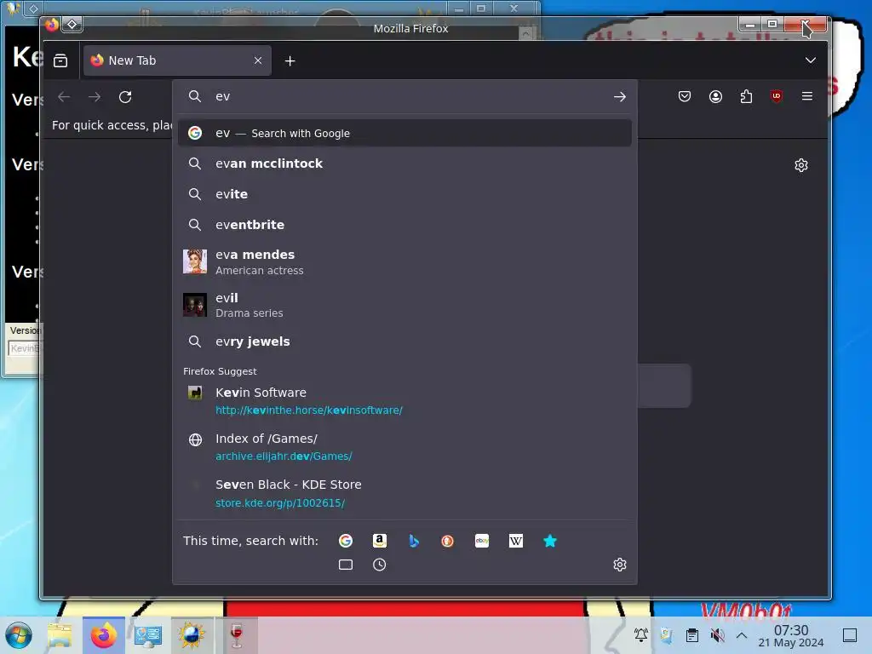Click the globe sun launcher taskbar icon

(x=192, y=635)
